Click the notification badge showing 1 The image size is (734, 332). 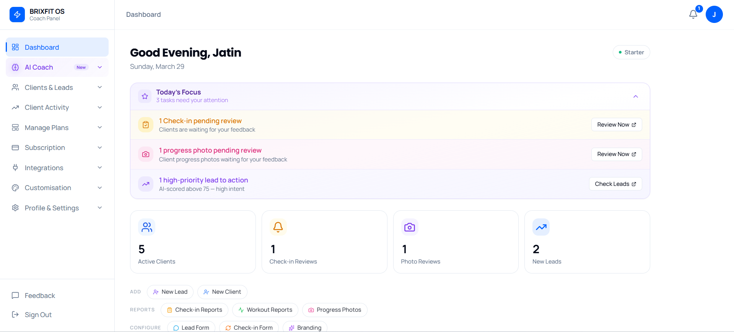(x=699, y=8)
